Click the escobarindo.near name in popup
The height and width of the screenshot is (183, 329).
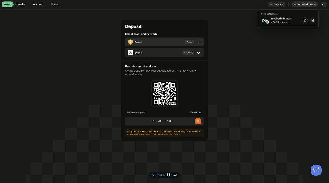coord(281,19)
